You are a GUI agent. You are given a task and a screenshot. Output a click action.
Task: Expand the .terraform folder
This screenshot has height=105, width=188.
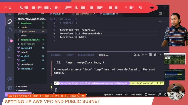pyautogui.click(x=31, y=23)
